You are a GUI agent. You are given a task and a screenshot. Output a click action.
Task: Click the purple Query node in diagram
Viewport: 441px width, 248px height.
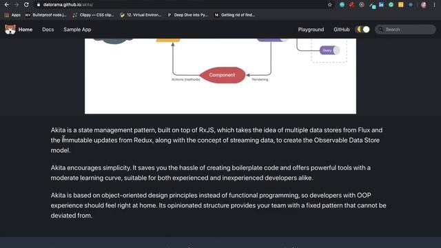click(x=329, y=50)
